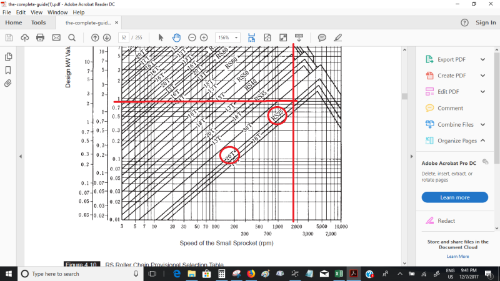Go to previous page arrow
Image resolution: width=500 pixels, height=281 pixels.
[x=95, y=37]
